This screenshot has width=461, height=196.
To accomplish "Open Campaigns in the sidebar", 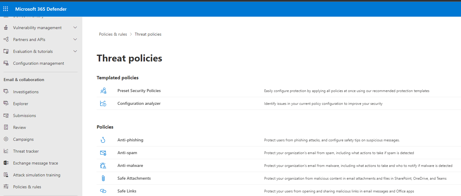I will (23, 139).
